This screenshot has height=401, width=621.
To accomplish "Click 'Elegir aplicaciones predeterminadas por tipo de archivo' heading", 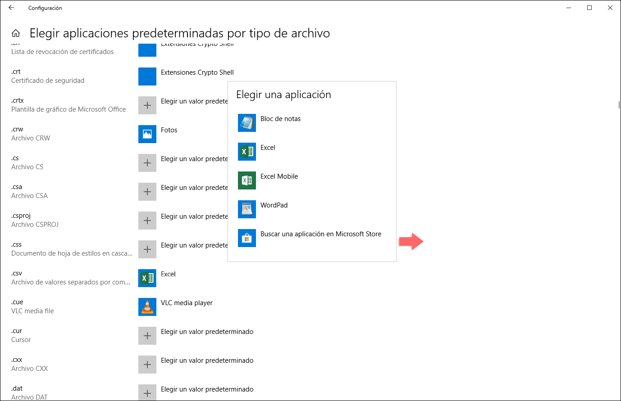I will click(180, 33).
